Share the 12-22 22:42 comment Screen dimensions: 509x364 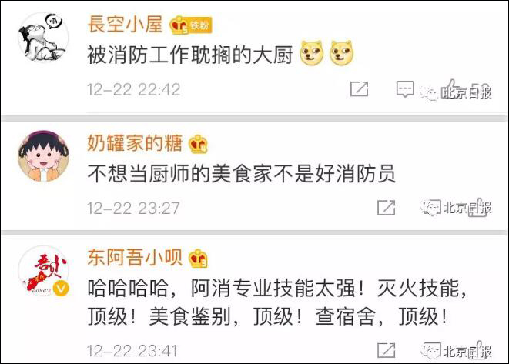[x=359, y=88]
